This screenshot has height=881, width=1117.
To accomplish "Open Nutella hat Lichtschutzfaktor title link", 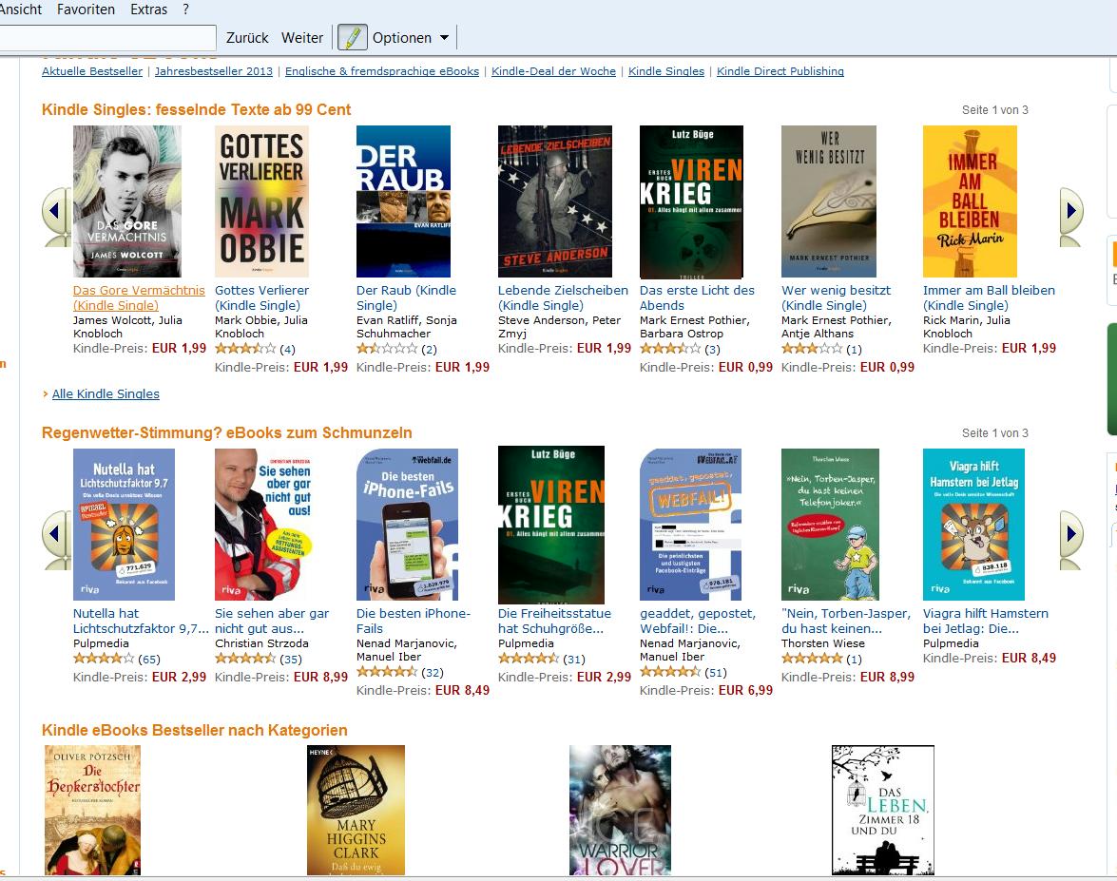I will click(141, 621).
